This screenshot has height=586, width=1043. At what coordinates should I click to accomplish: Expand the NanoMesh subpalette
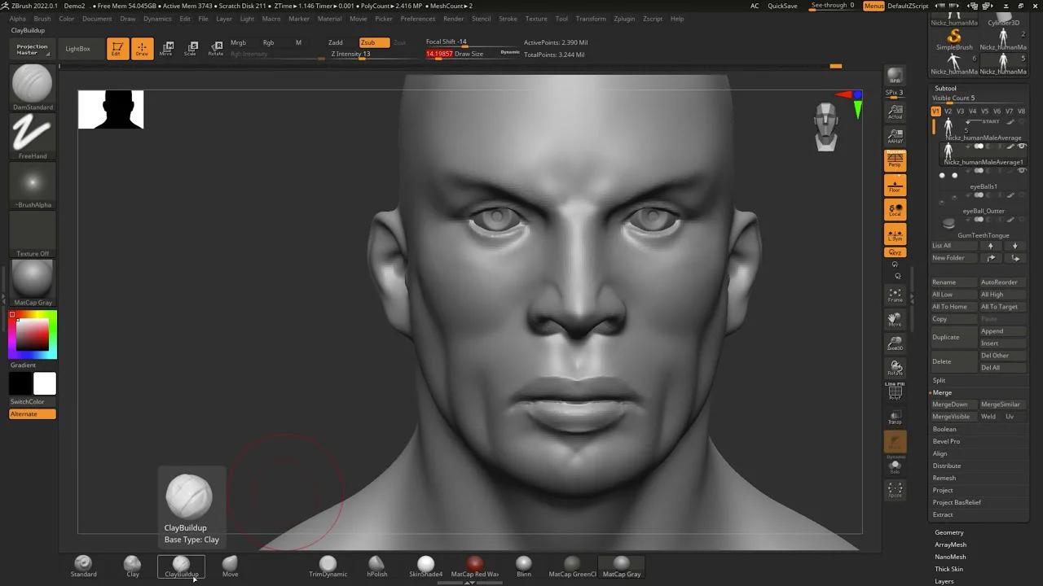(950, 557)
